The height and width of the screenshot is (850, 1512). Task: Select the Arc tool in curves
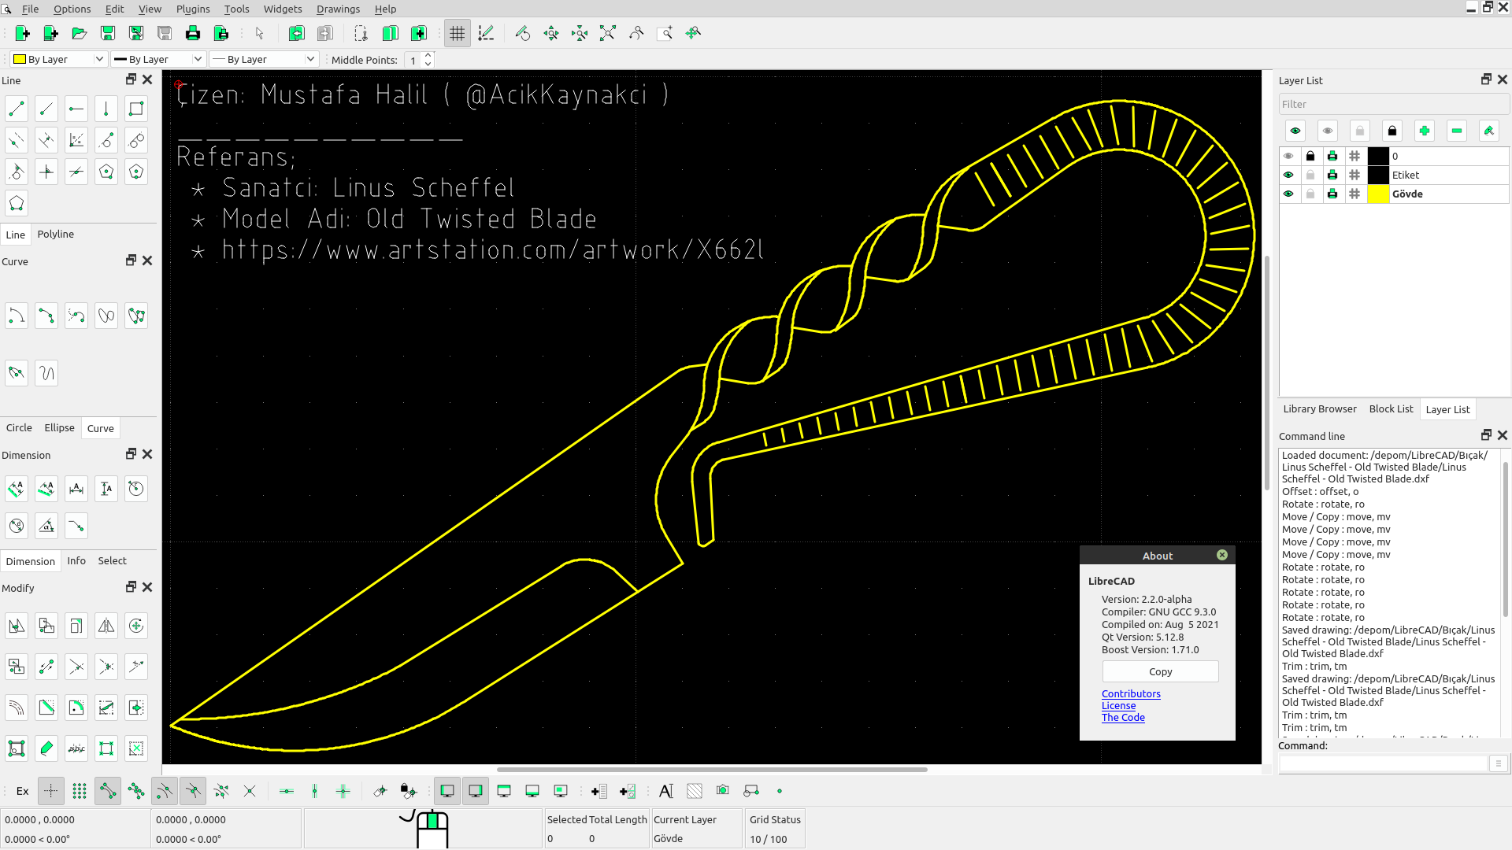click(x=17, y=316)
